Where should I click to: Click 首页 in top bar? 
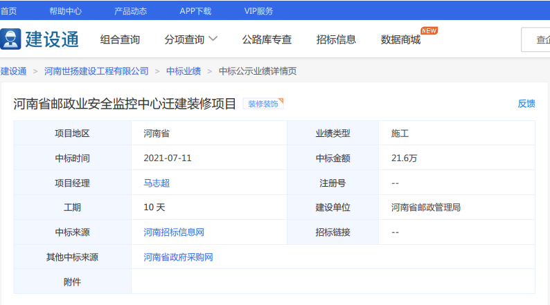click(x=8, y=11)
